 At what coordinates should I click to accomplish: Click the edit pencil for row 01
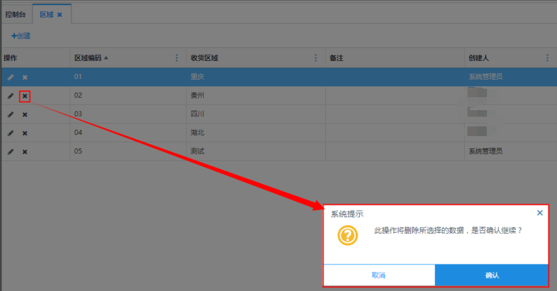click(10, 77)
